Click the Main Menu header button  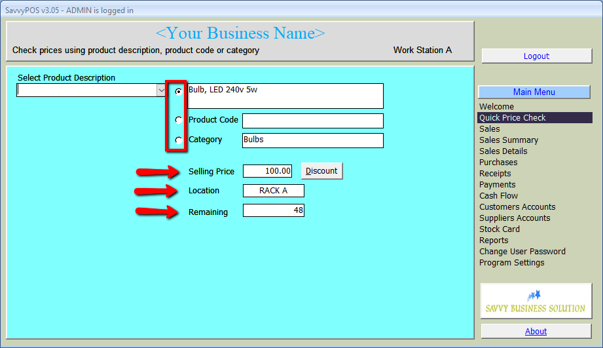coord(534,92)
